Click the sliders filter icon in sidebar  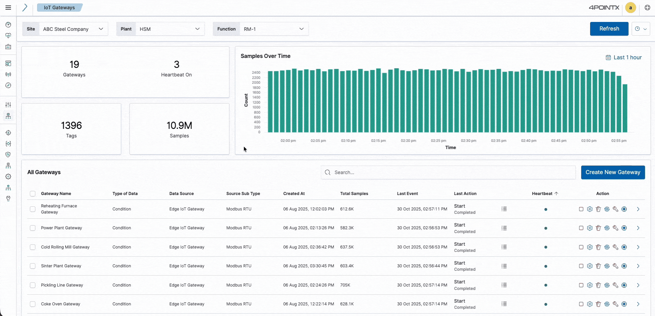coord(8,105)
